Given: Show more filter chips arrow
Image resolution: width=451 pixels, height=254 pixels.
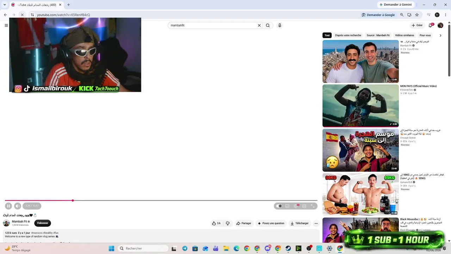Looking at the screenshot, I should (440, 35).
